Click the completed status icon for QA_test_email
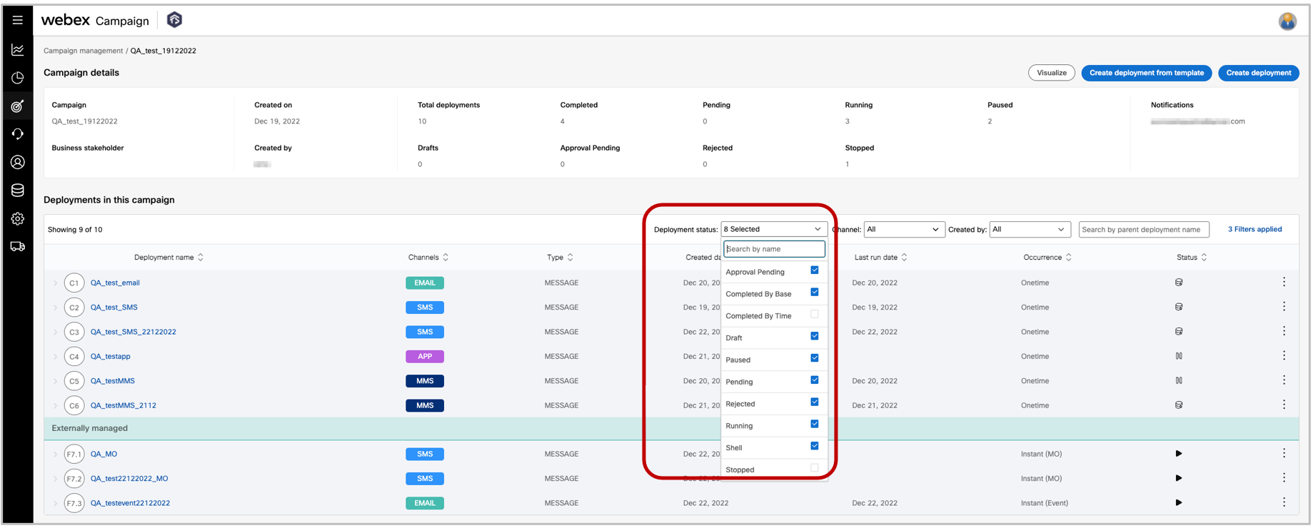 [1179, 283]
